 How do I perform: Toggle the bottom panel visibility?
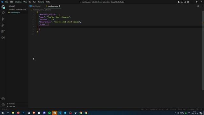click(182, 2)
